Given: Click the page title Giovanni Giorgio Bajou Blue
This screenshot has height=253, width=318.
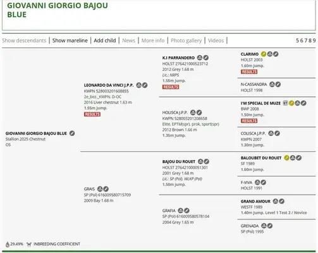Looking at the screenshot, I should (x=58, y=10).
